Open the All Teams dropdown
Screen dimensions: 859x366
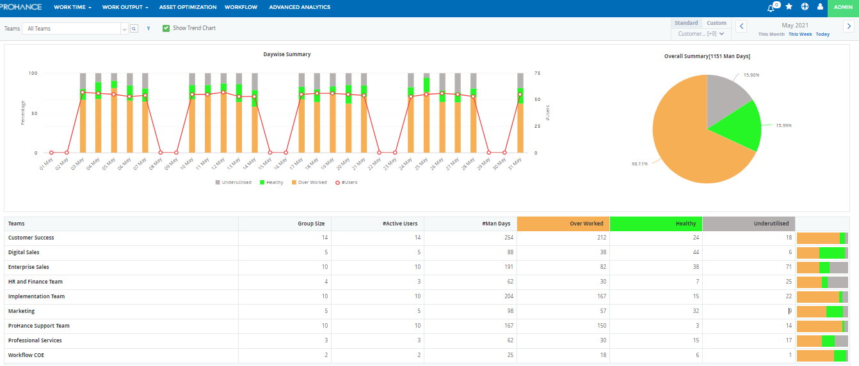click(x=76, y=29)
